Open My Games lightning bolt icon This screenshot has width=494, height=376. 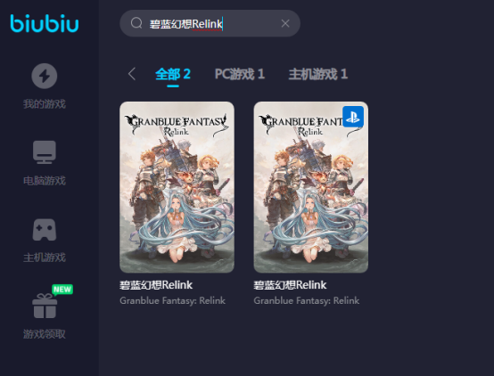(x=45, y=76)
